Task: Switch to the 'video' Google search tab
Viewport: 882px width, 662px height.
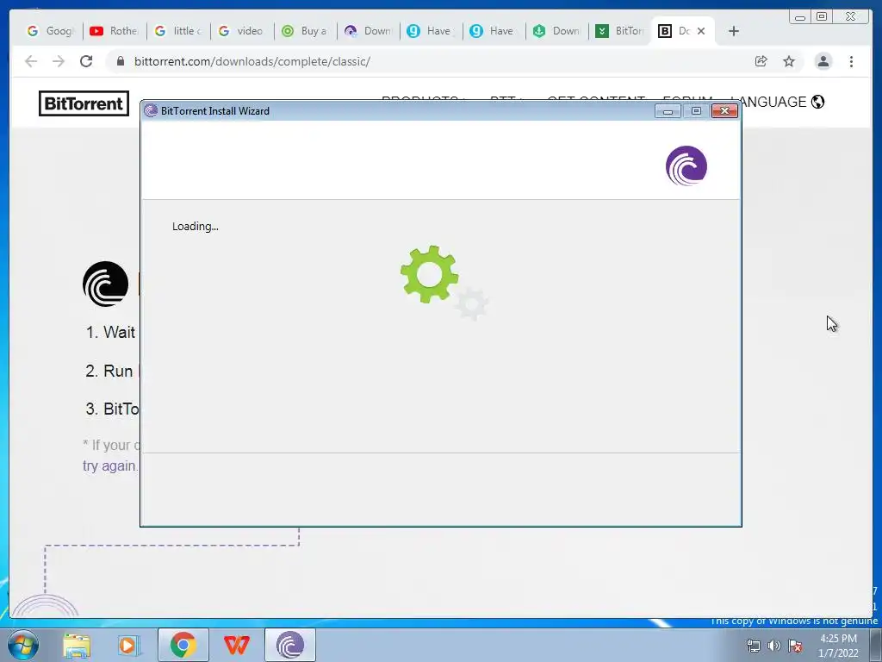Action: point(241,31)
